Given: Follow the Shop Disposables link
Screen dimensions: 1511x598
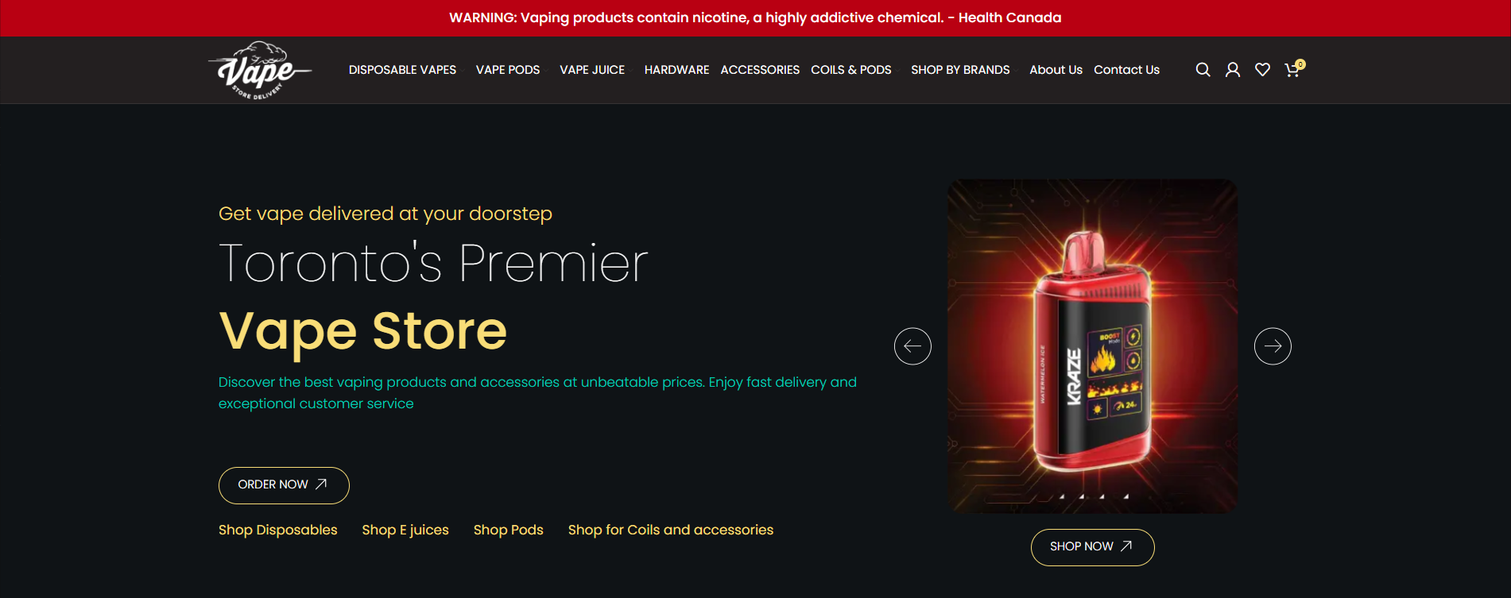Looking at the screenshot, I should 277,530.
